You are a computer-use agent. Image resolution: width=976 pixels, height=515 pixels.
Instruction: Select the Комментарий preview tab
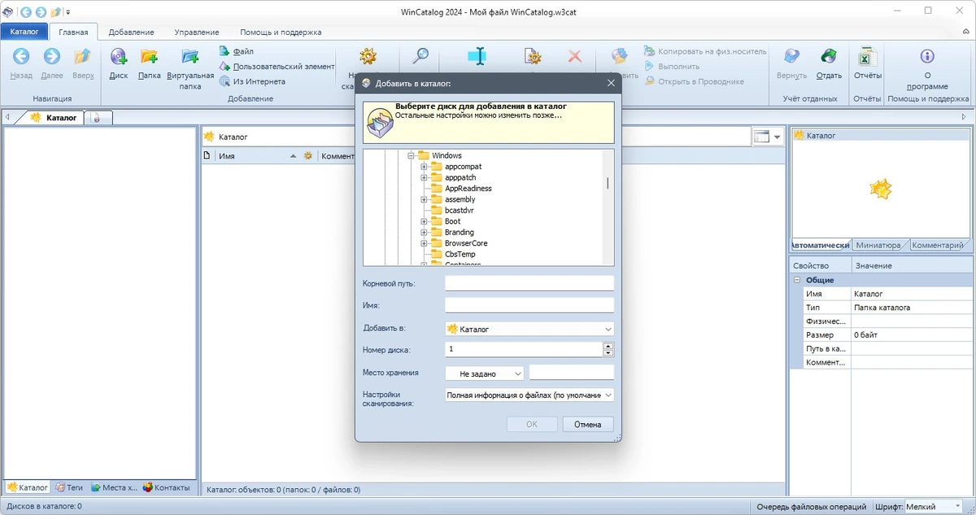[938, 245]
